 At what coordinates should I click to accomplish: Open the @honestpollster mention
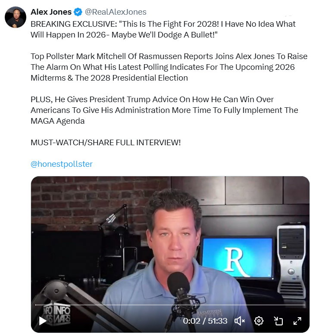[62, 164]
